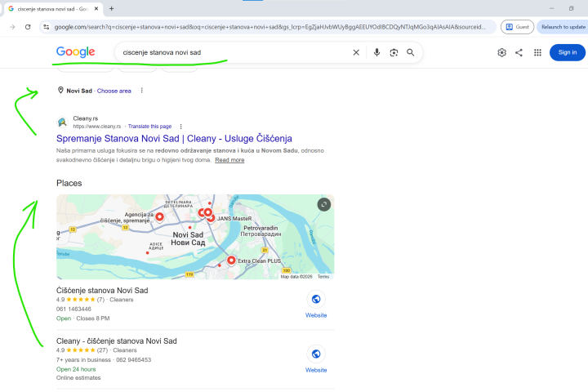This screenshot has width=588, height=392.
Task: Open location options three-dot menu
Action: (x=142, y=91)
